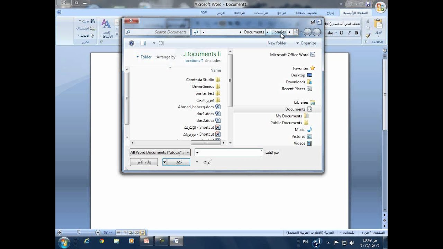This screenshot has width=443, height=249.
Task: Click the Find (بحث) binoculars icon
Action: (92, 21)
